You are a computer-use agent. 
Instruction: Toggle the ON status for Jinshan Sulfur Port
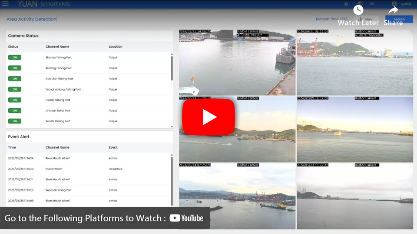[14, 110]
